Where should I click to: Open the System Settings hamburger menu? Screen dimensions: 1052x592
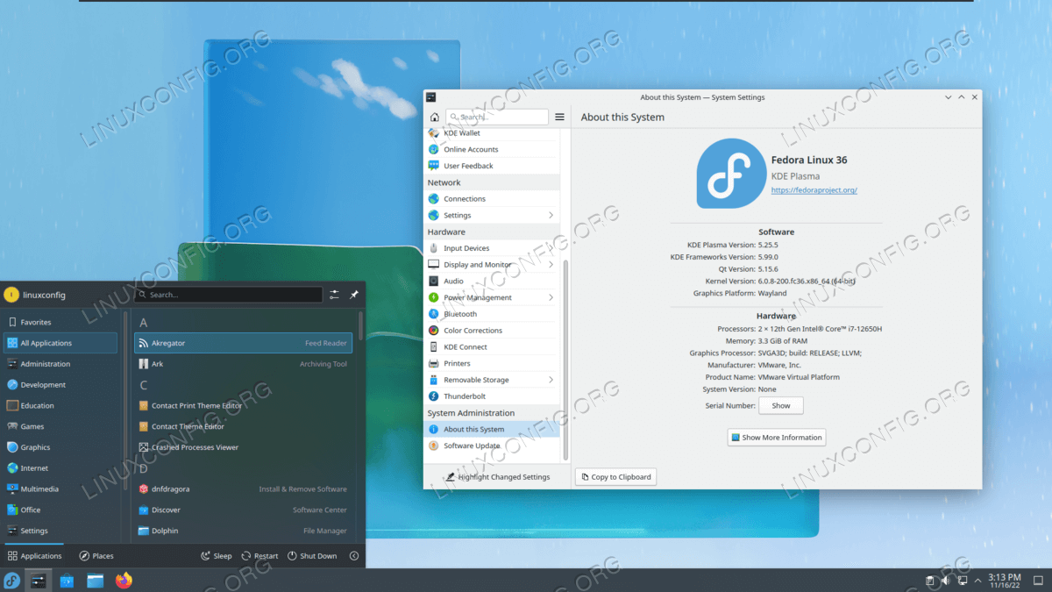pos(559,117)
